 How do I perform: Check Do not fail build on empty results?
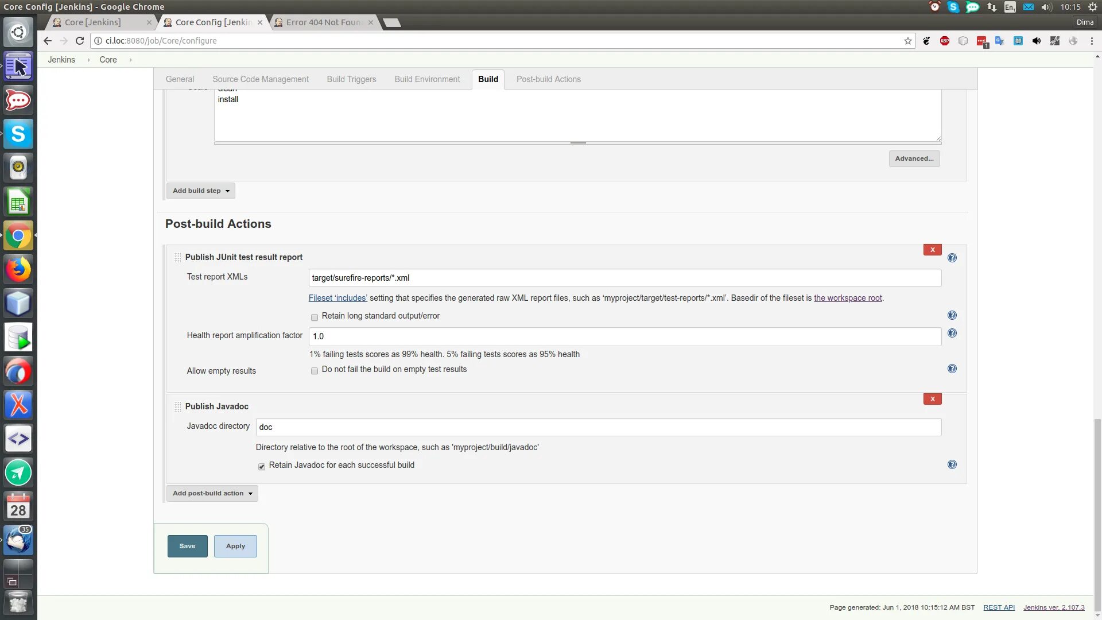[x=315, y=371]
